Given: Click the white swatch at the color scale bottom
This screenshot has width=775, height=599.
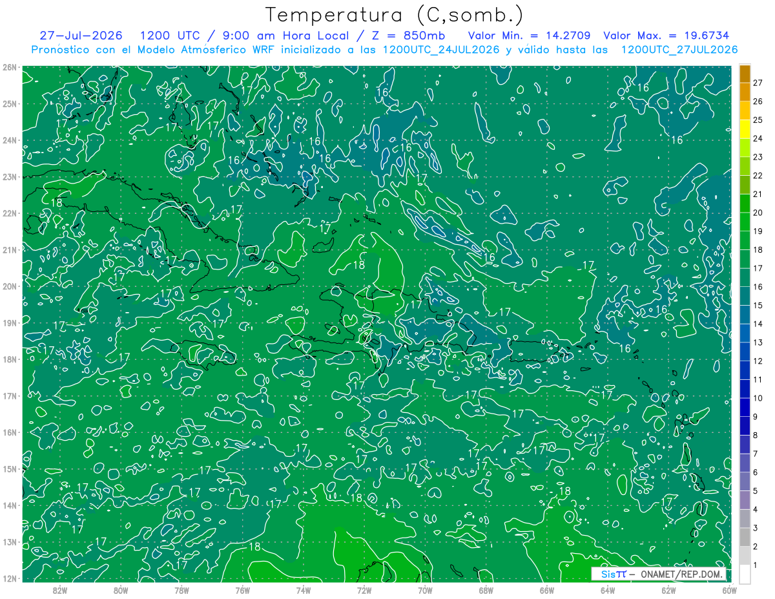Looking at the screenshot, I should click(x=745, y=573).
